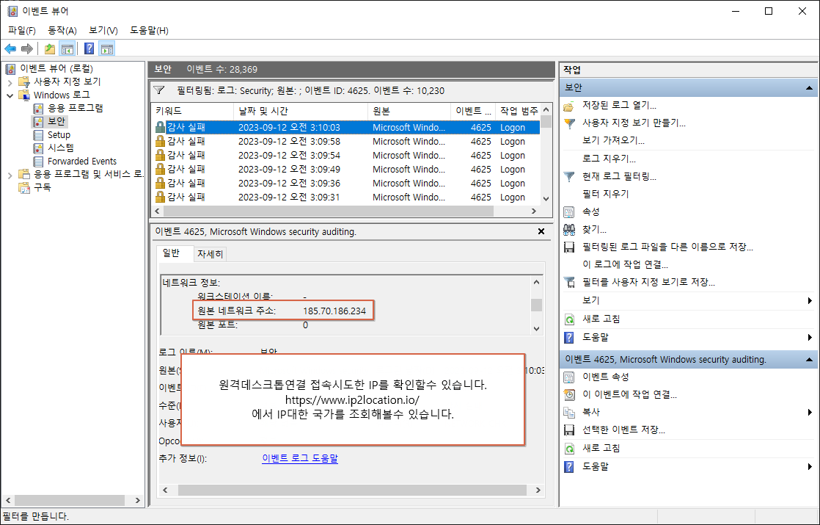Click 이 로그에 작업 연결... action
The image size is (820, 525).
626,265
